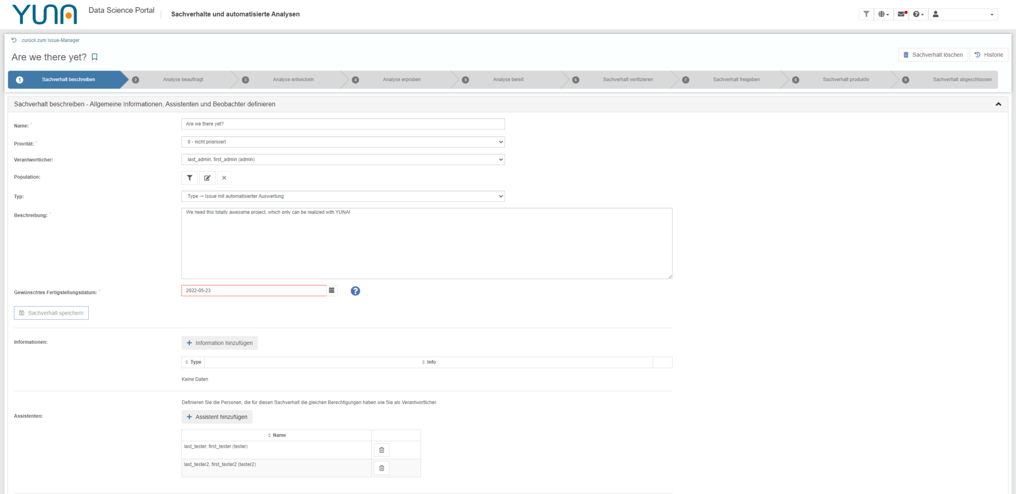The image size is (1016, 494).
Task: Click the Population filter icon button
Action: pos(189,178)
